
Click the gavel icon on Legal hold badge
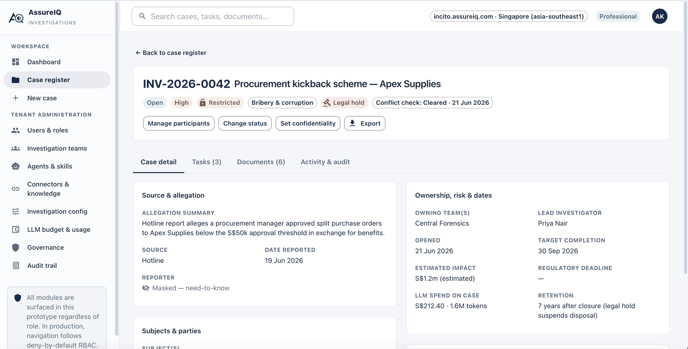[x=327, y=103]
